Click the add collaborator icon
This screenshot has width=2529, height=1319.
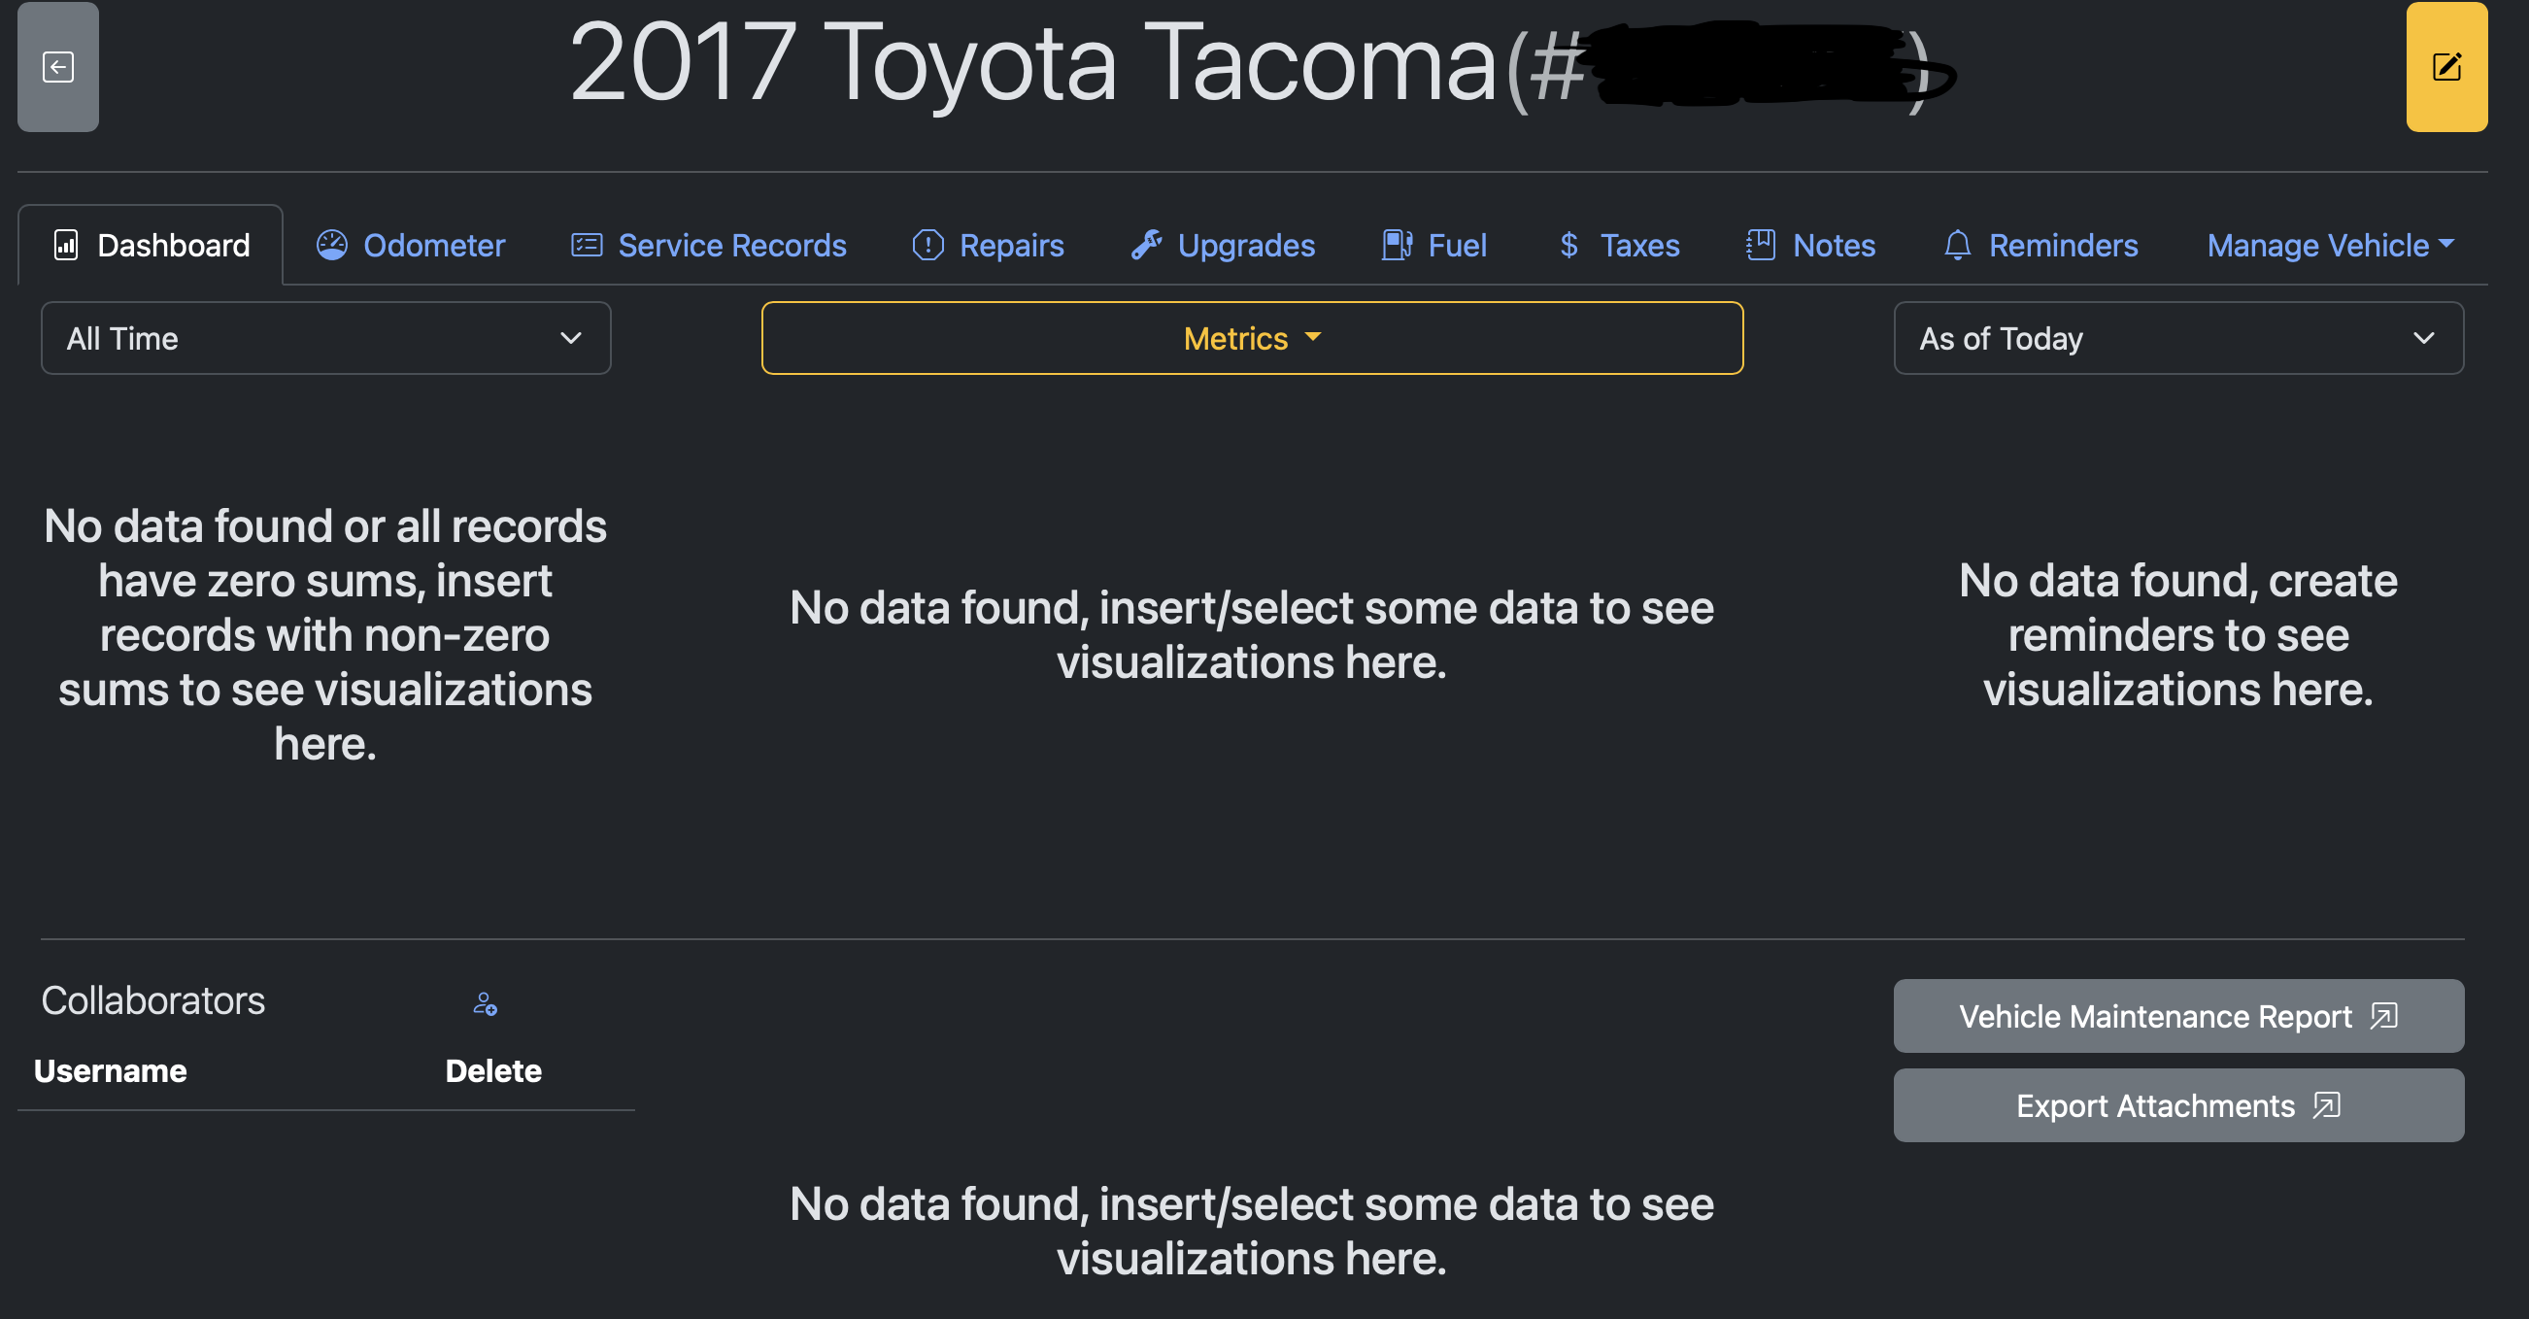[485, 1003]
